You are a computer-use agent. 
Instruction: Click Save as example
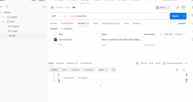tap(173, 63)
